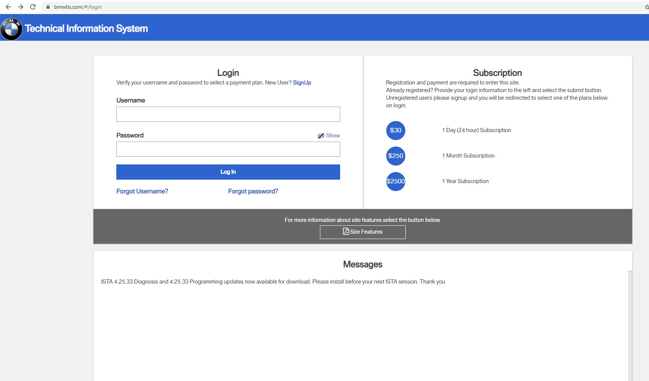
Task: Open the Site Features button
Action: point(363,232)
